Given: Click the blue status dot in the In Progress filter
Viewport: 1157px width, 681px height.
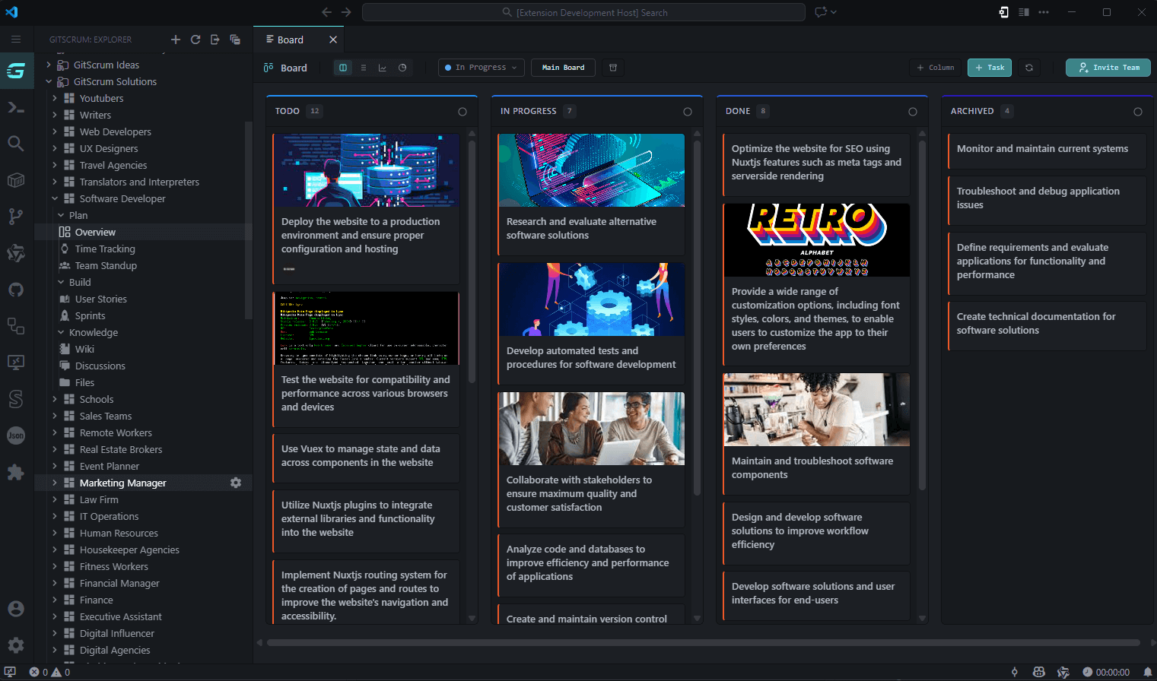Looking at the screenshot, I should click(x=449, y=67).
